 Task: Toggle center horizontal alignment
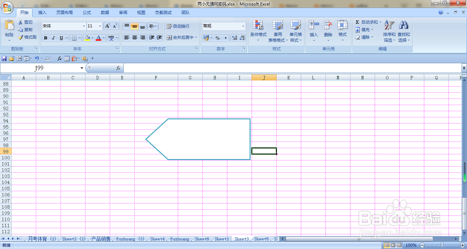click(x=135, y=38)
